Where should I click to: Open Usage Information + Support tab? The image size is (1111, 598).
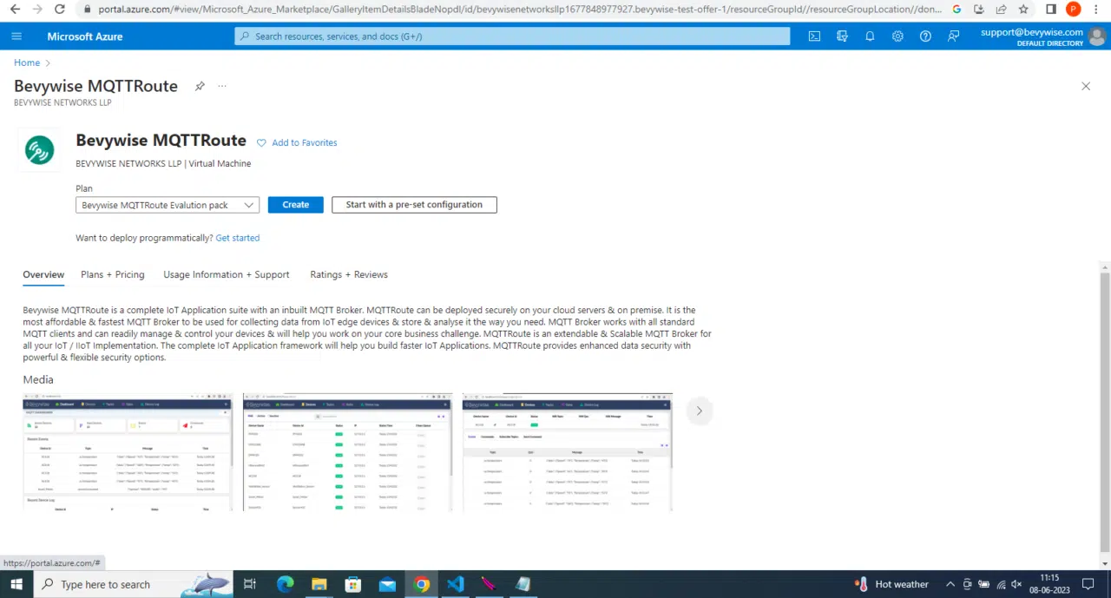coord(227,274)
